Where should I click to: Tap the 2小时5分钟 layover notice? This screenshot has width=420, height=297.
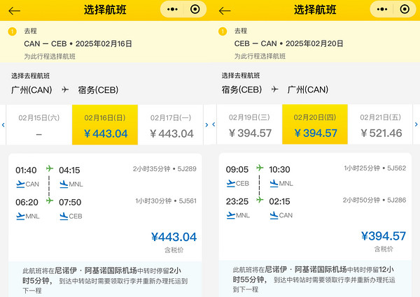105,280
